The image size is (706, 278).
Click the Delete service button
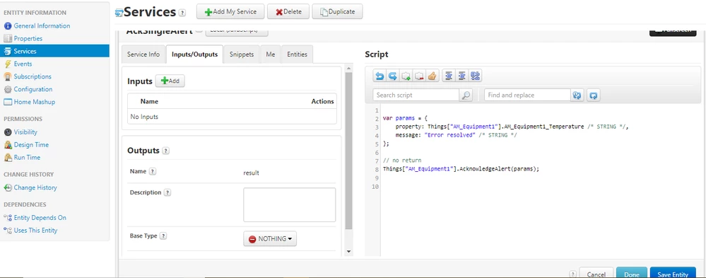[x=288, y=12]
